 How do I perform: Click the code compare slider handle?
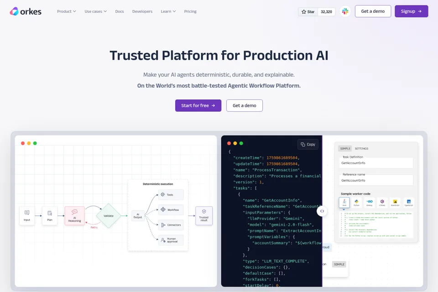322,211
